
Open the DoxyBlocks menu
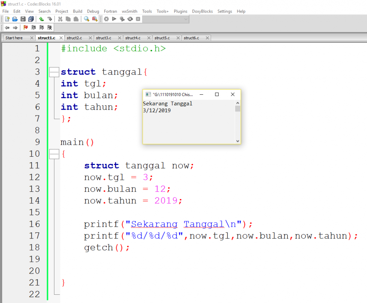point(202,11)
